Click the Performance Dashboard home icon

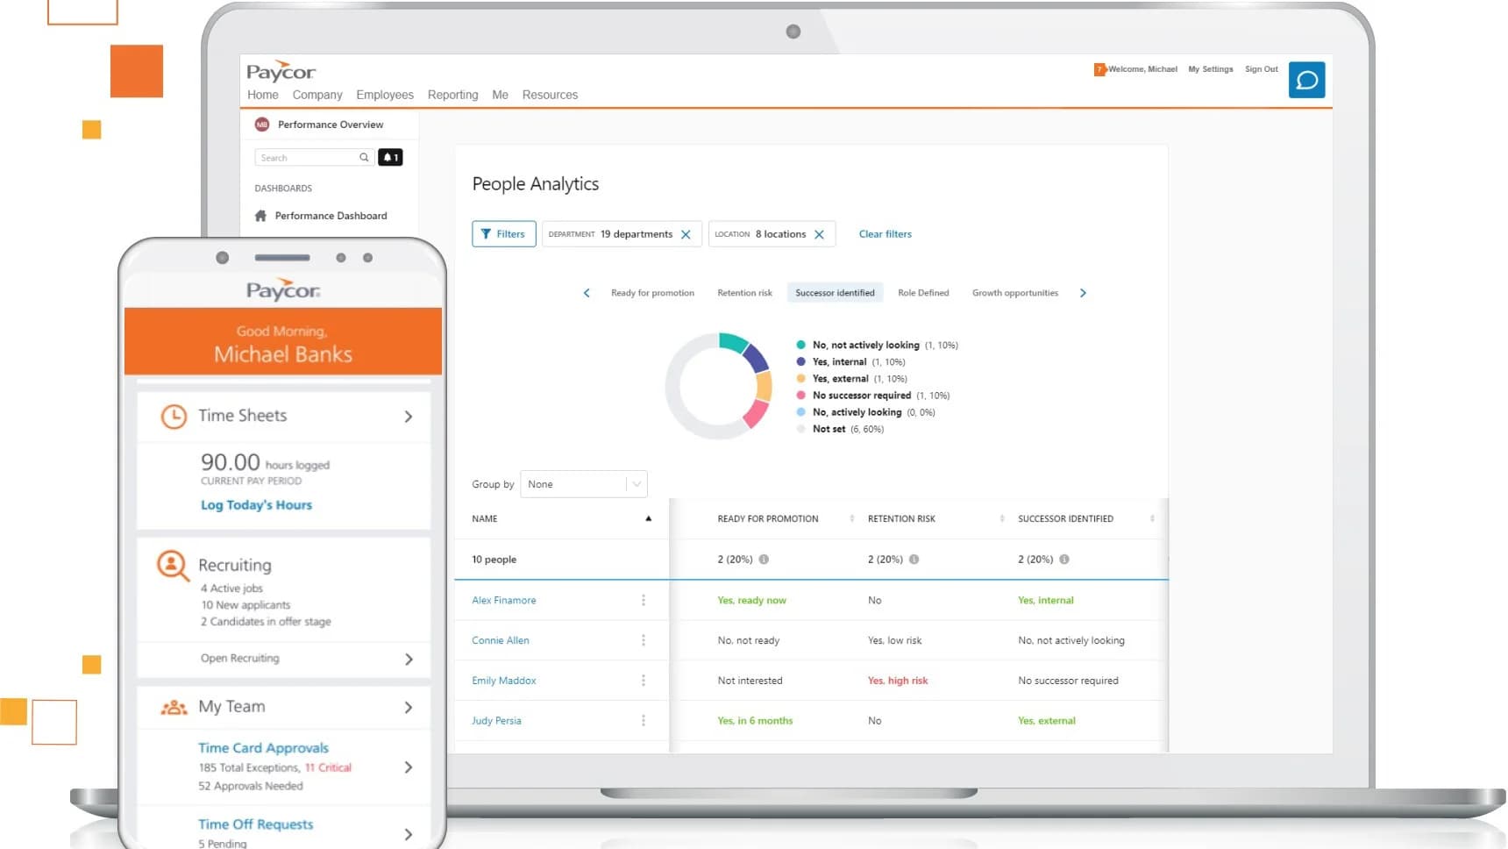[260, 216]
